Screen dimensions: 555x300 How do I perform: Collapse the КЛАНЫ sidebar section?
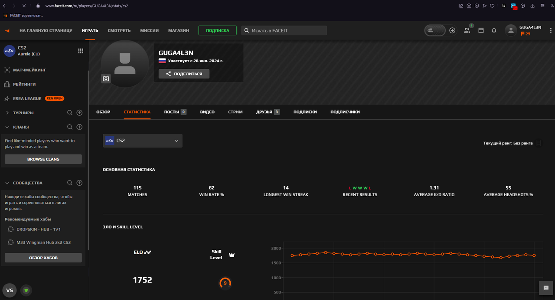pos(7,127)
